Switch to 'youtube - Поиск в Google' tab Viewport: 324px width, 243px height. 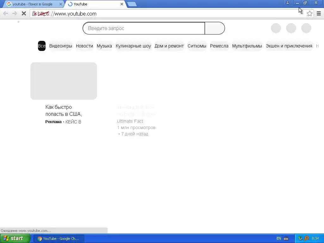[33, 4]
